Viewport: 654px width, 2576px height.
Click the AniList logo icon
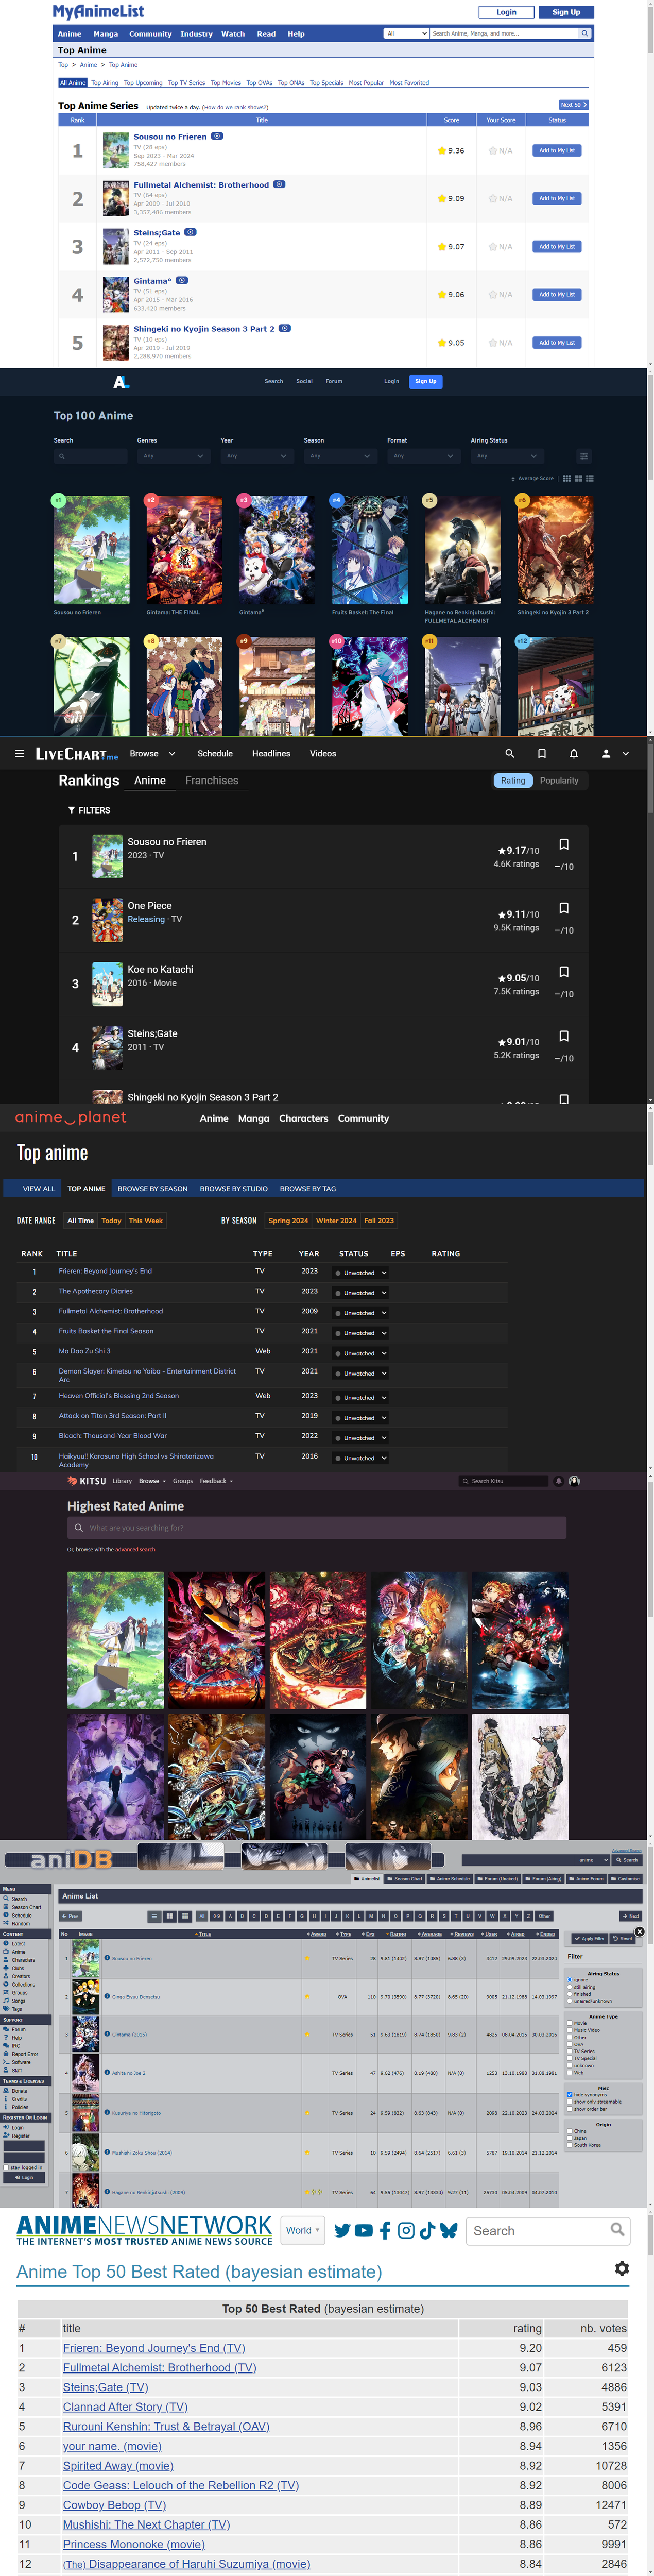click(121, 382)
